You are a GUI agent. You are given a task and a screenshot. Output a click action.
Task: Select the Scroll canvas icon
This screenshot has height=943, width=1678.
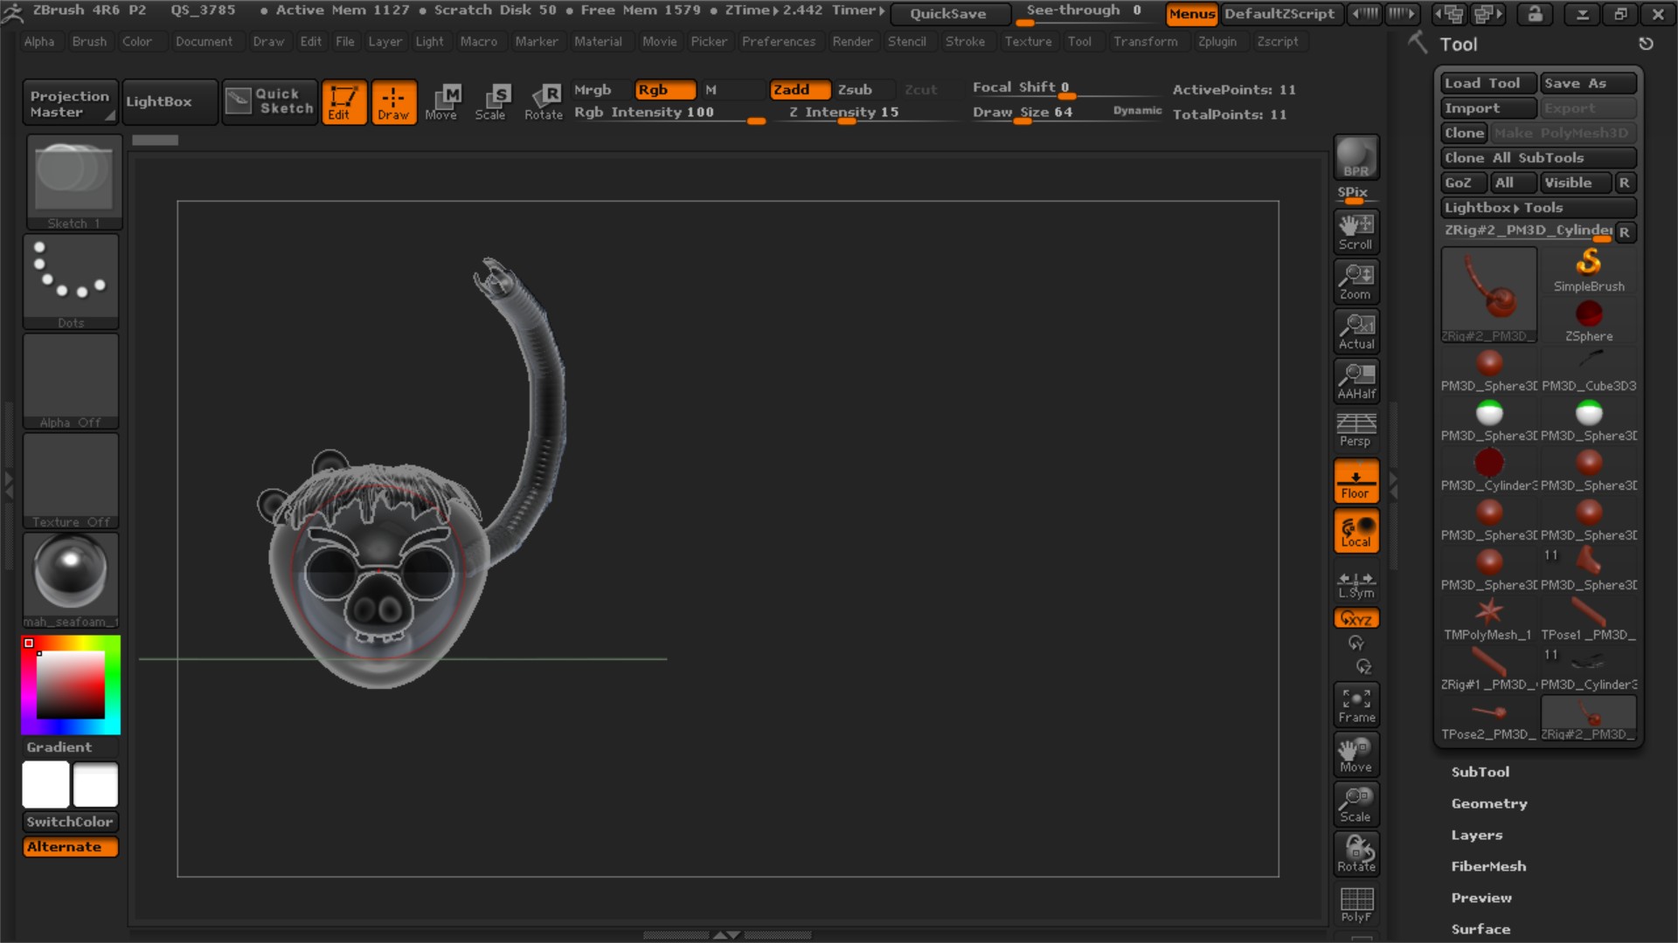(x=1356, y=231)
